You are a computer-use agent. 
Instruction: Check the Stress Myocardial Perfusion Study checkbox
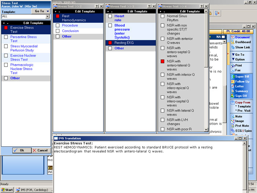pyautogui.click(x=6, y=46)
